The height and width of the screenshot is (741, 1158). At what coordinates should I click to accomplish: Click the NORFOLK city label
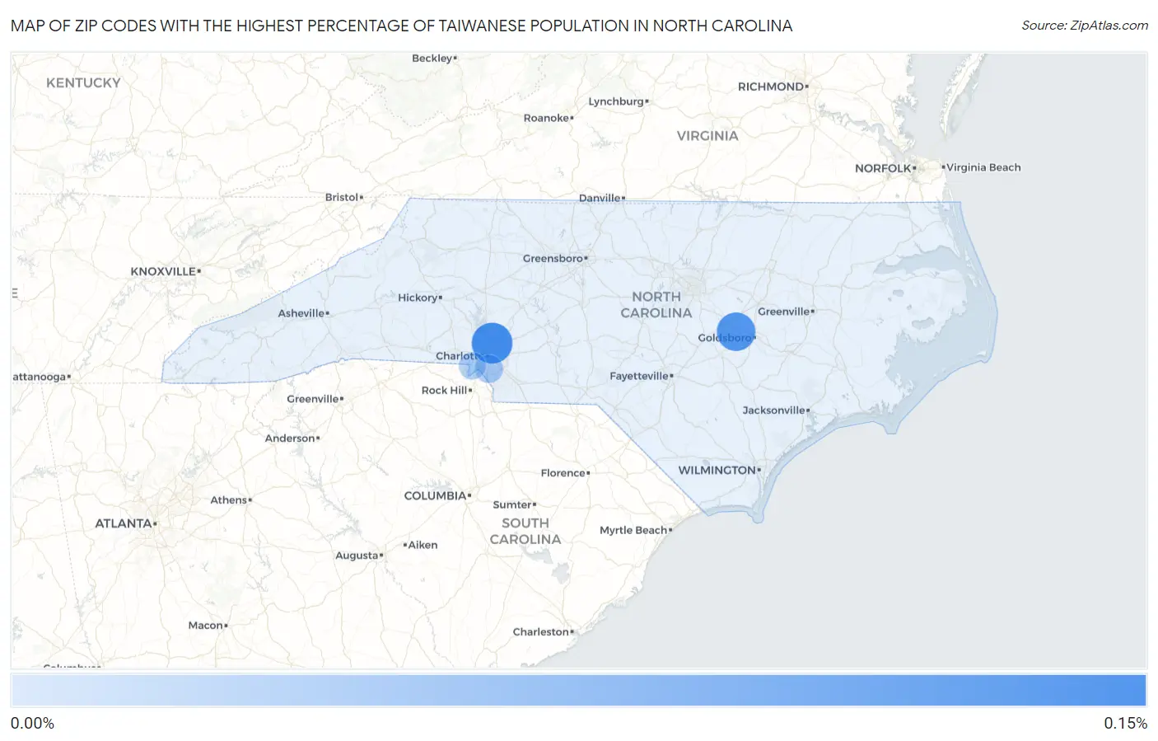(883, 168)
